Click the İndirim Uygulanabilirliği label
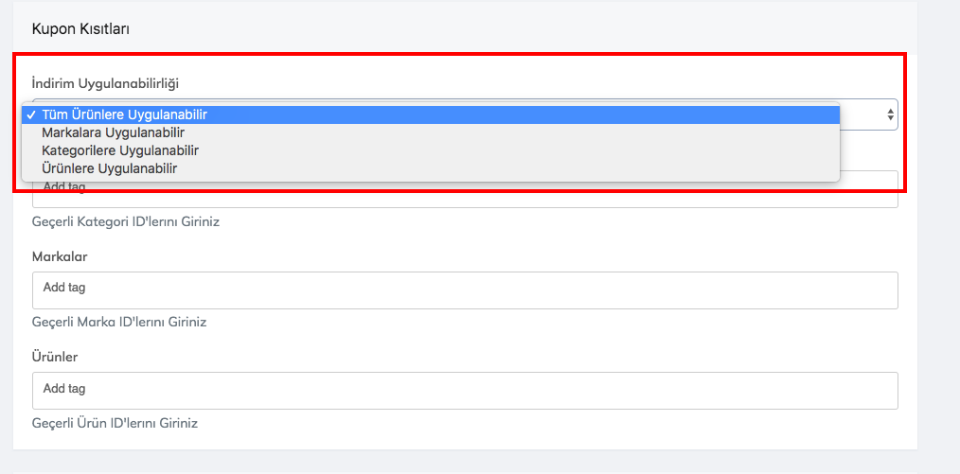This screenshot has height=474, width=960. pyautogui.click(x=105, y=83)
